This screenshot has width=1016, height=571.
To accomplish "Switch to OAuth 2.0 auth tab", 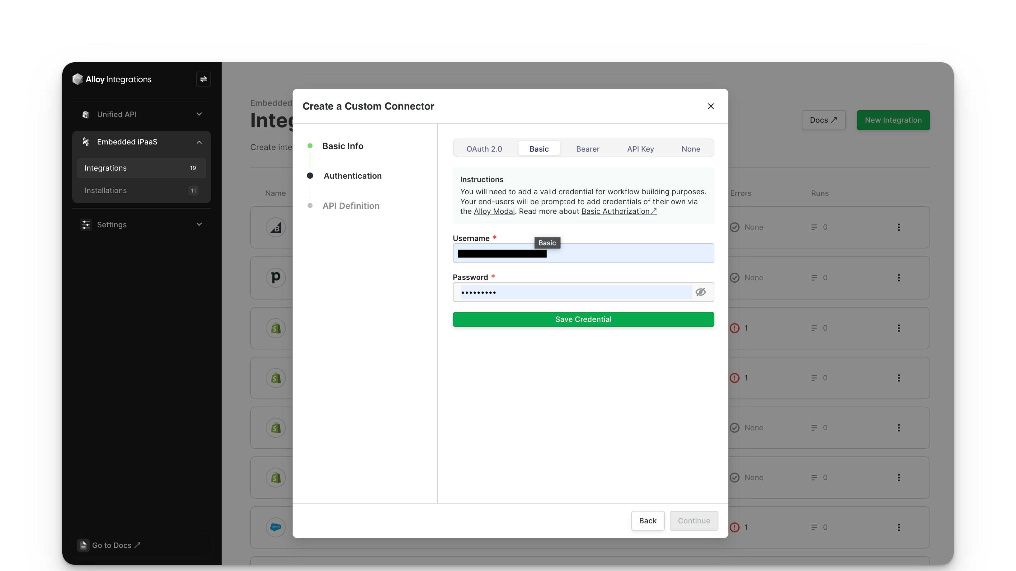I will (x=484, y=149).
